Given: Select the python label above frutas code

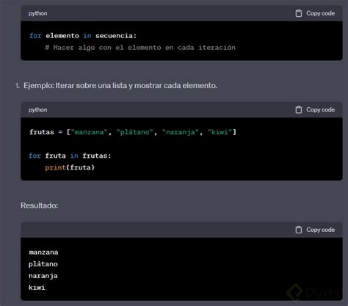Looking at the screenshot, I should (38, 110).
